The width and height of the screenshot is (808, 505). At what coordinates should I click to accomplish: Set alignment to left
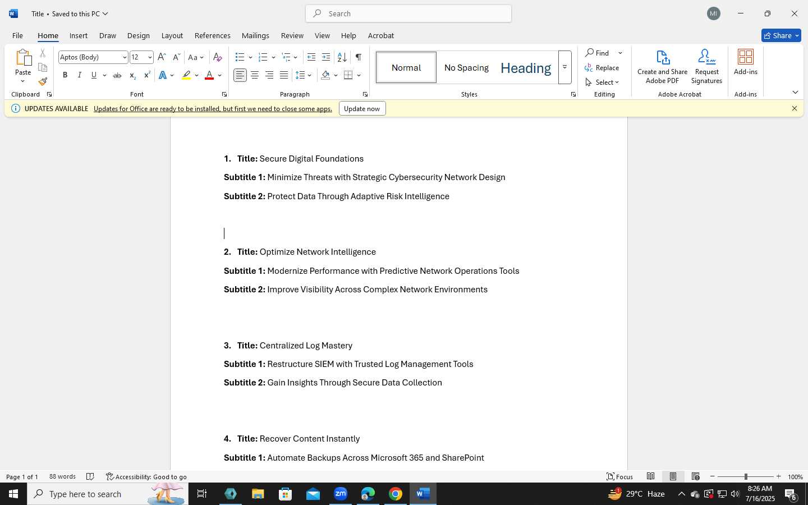point(240,75)
